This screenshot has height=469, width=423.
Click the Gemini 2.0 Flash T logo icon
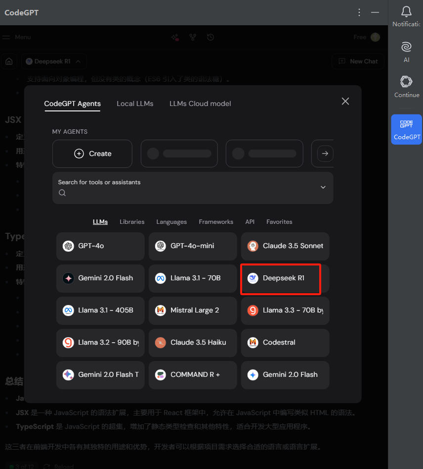coord(68,374)
